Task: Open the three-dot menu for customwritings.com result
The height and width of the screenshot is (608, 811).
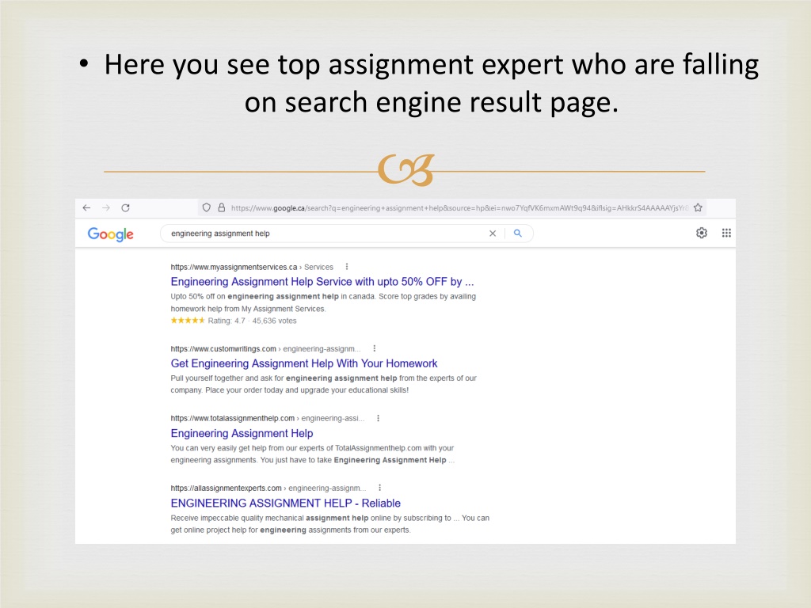Action: pos(375,348)
